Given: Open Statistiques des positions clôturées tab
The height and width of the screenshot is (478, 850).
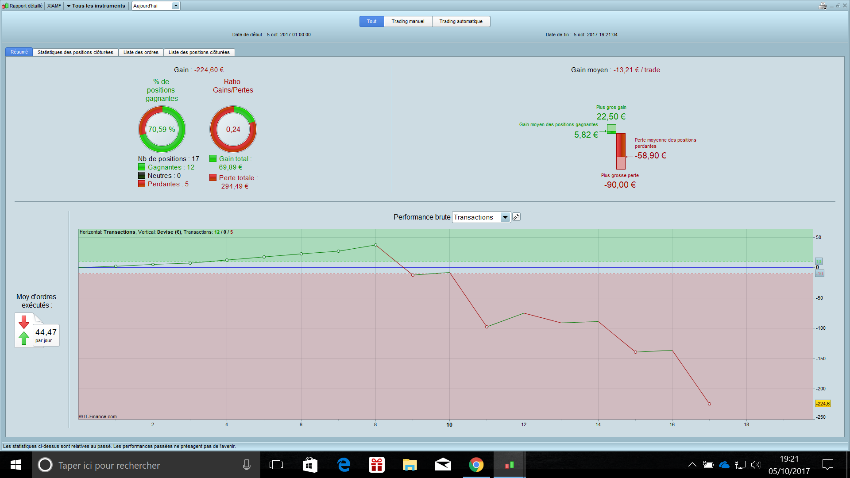Looking at the screenshot, I should (x=75, y=52).
